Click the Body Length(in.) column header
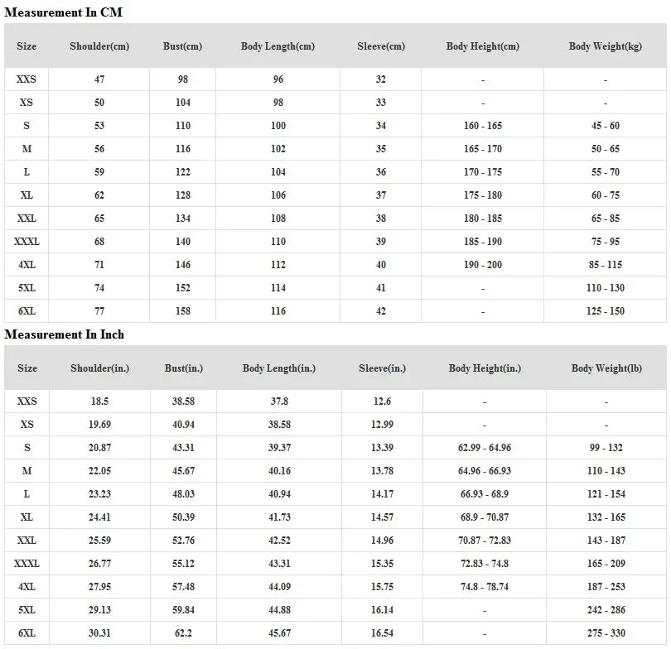The height and width of the screenshot is (649, 671). (x=278, y=368)
